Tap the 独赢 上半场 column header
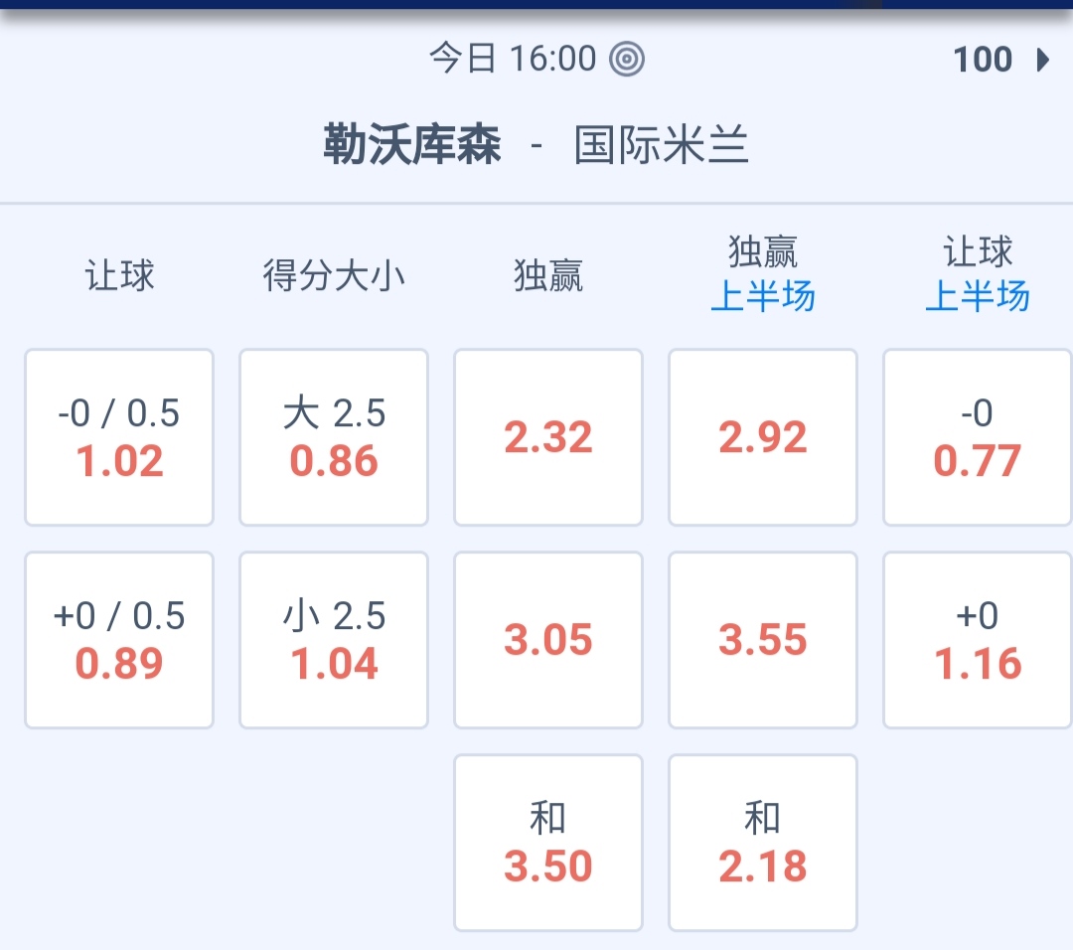Viewport: 1073px width, 950px height. 763,274
